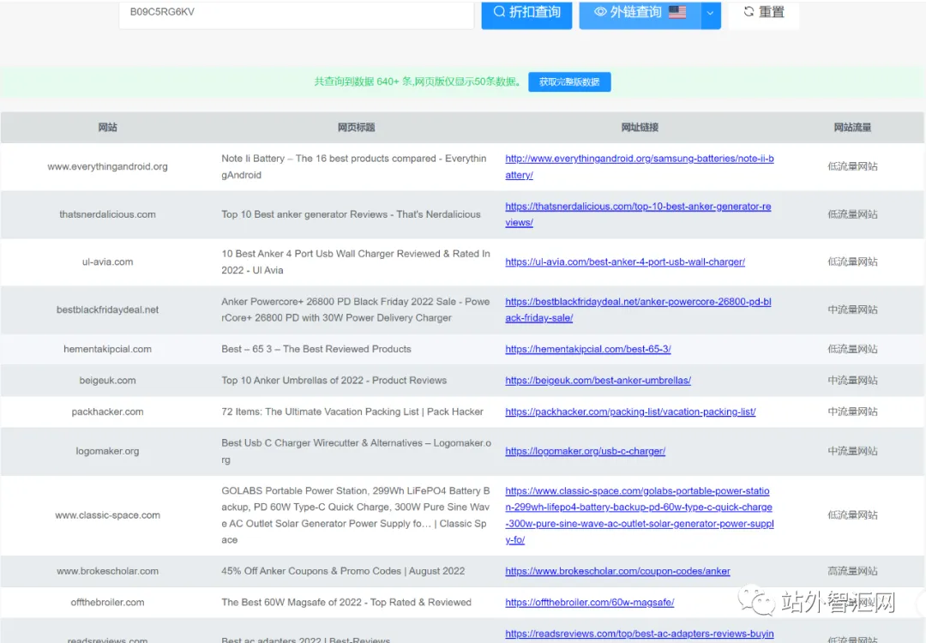This screenshot has height=643, width=926.
Task: Open the hementakipcial.com best-65-3 link
Action: click(587, 349)
